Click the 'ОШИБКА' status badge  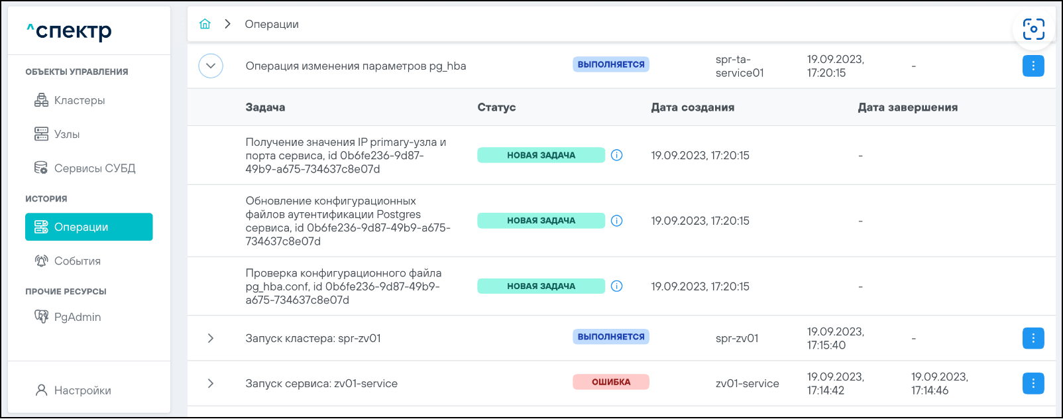click(610, 382)
